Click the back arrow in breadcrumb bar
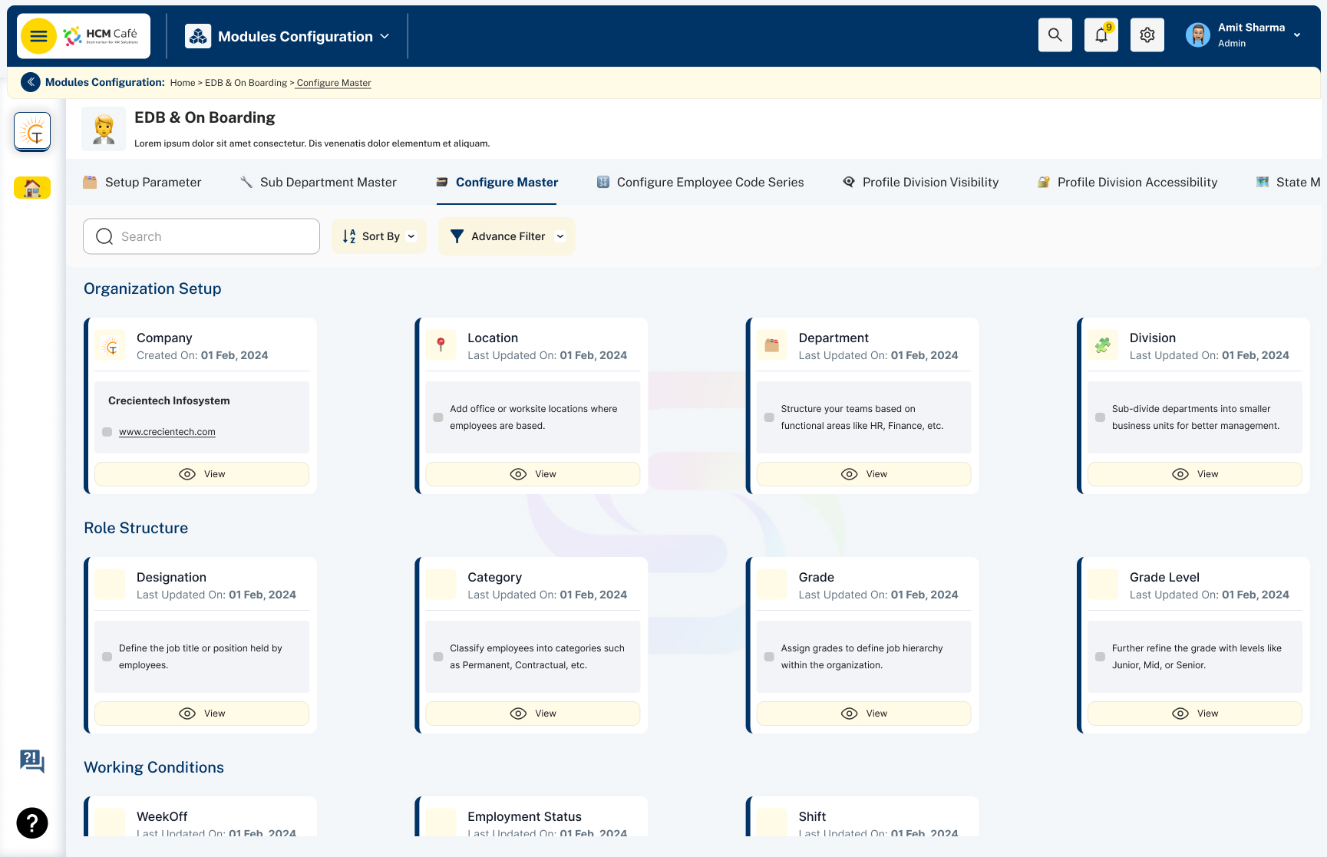1327x857 pixels. tap(31, 82)
